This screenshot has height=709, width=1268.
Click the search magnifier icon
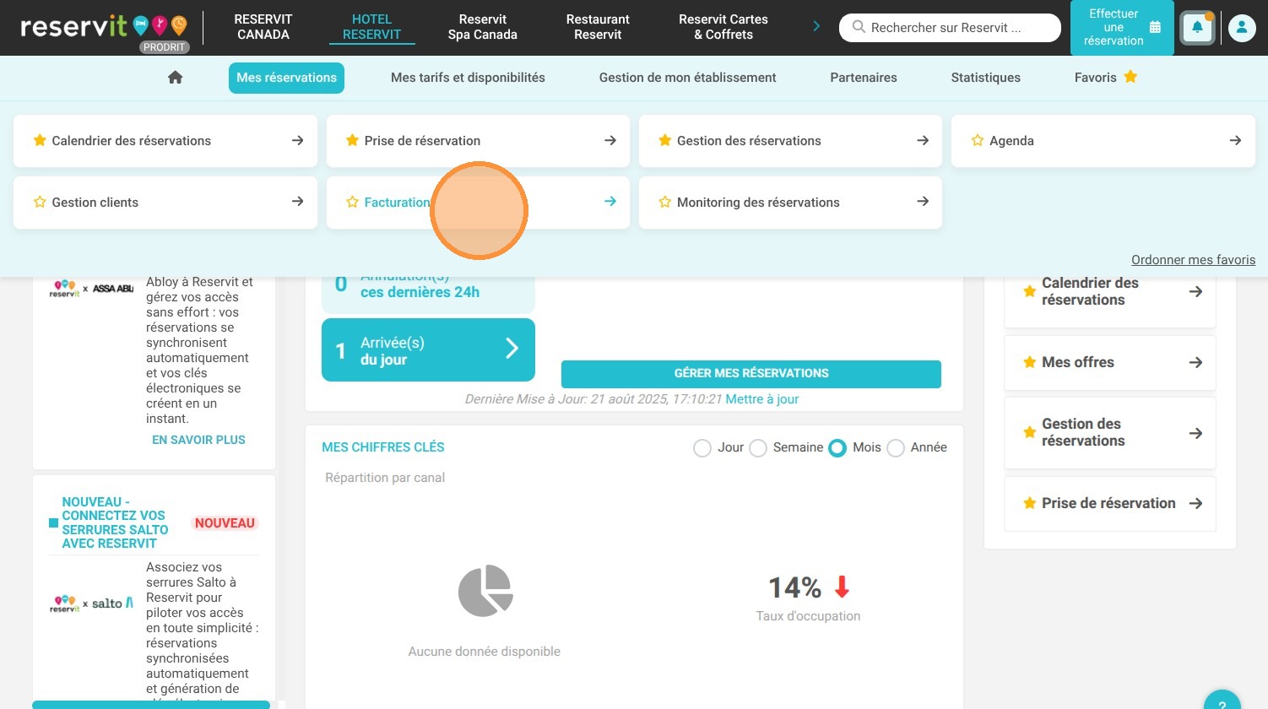[859, 27]
